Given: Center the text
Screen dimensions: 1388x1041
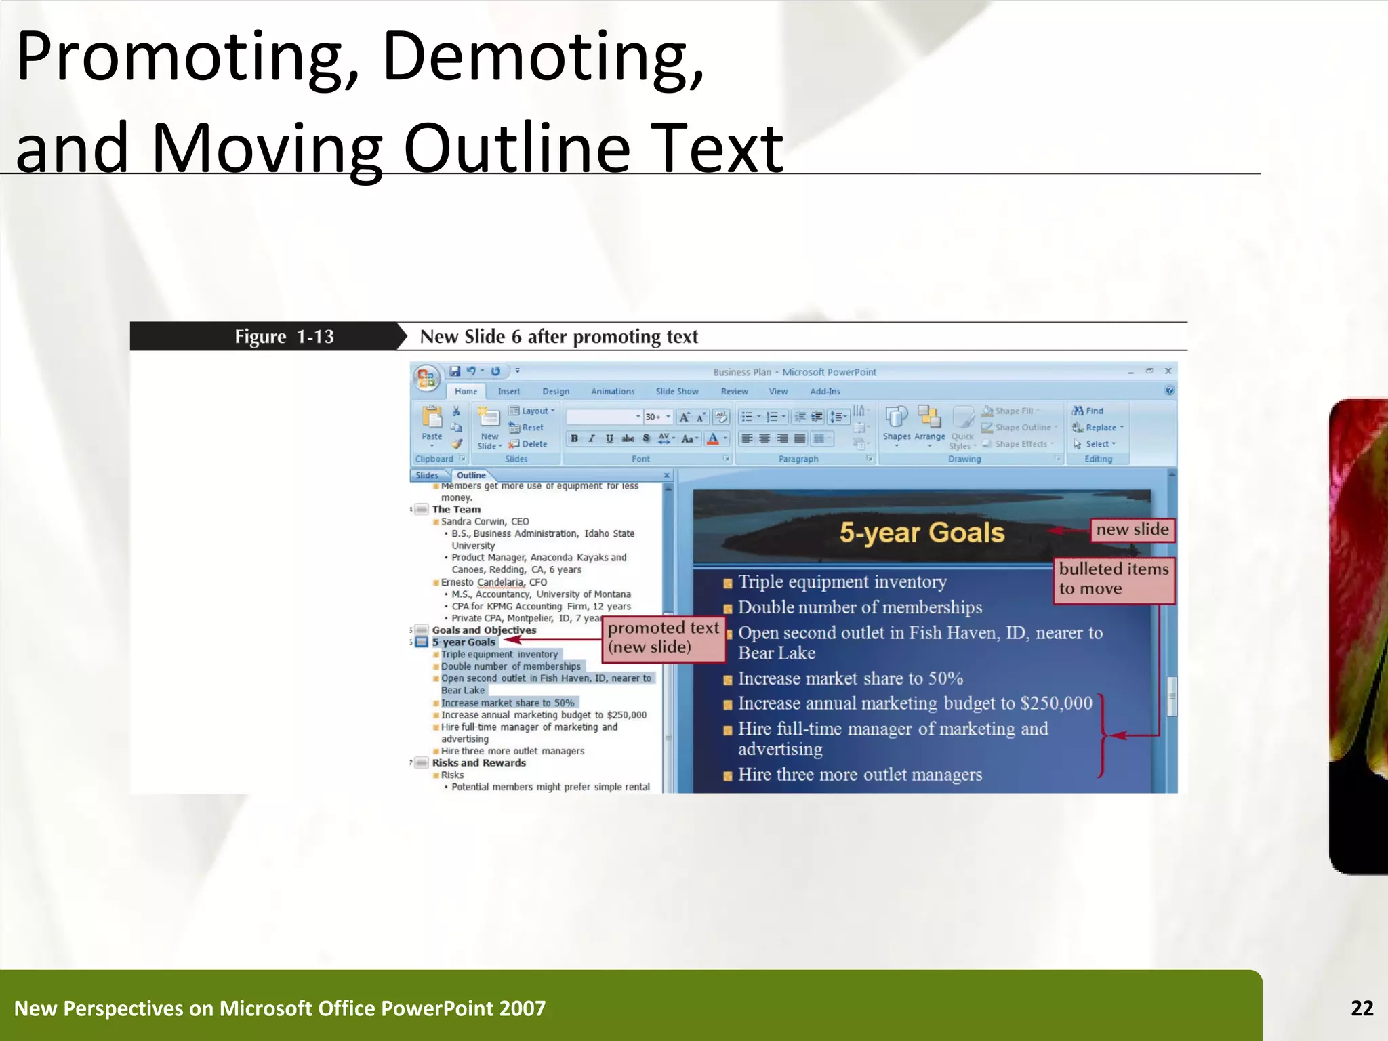Looking at the screenshot, I should coord(764,438).
